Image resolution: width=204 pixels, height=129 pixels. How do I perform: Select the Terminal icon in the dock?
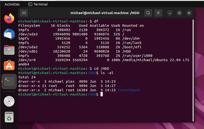coord(9,81)
